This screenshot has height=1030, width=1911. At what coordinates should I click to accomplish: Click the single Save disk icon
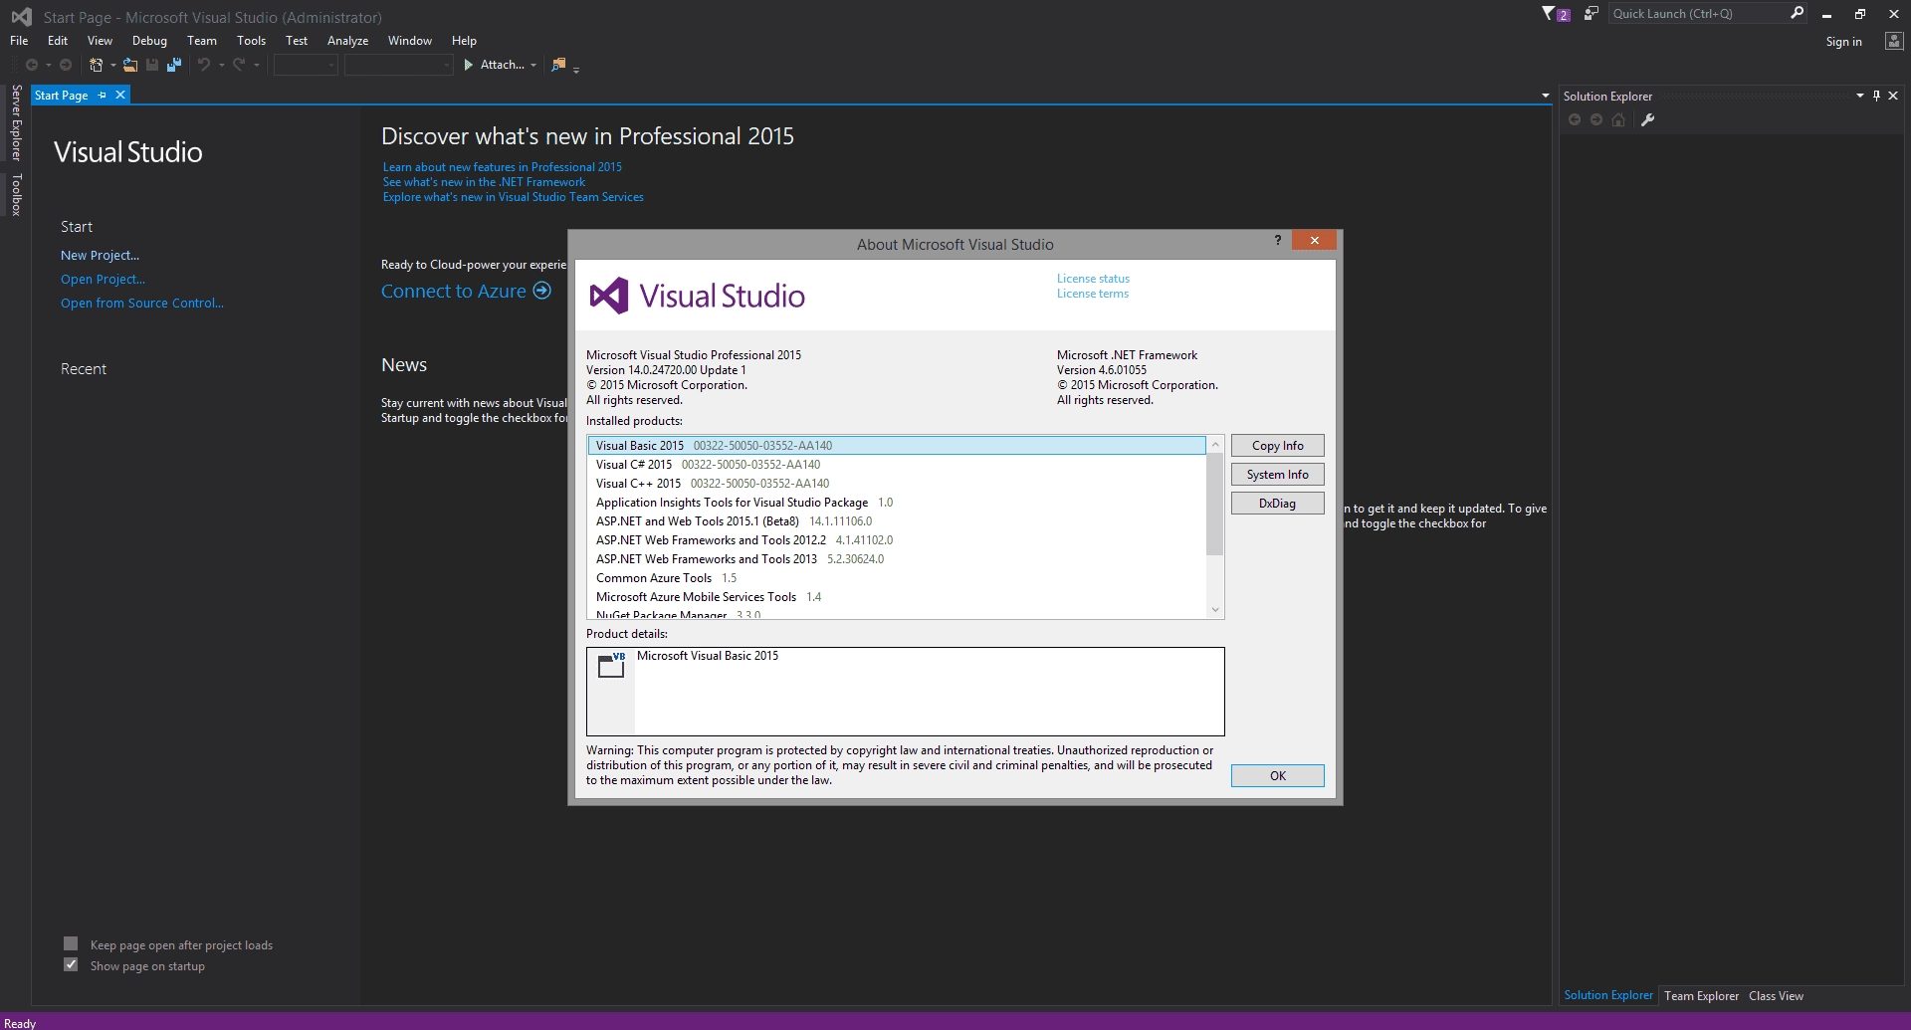click(x=152, y=65)
